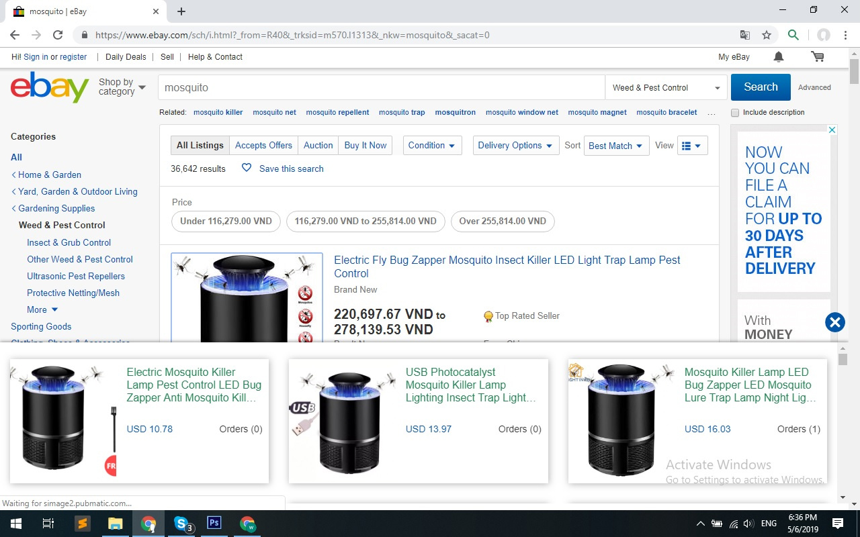Image resolution: width=860 pixels, height=537 pixels.
Task: Bookmark this page with the star icon
Action: pyautogui.click(x=766, y=35)
